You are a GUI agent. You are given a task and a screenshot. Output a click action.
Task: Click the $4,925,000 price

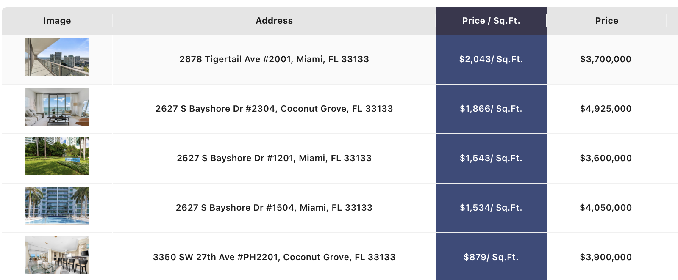point(606,109)
